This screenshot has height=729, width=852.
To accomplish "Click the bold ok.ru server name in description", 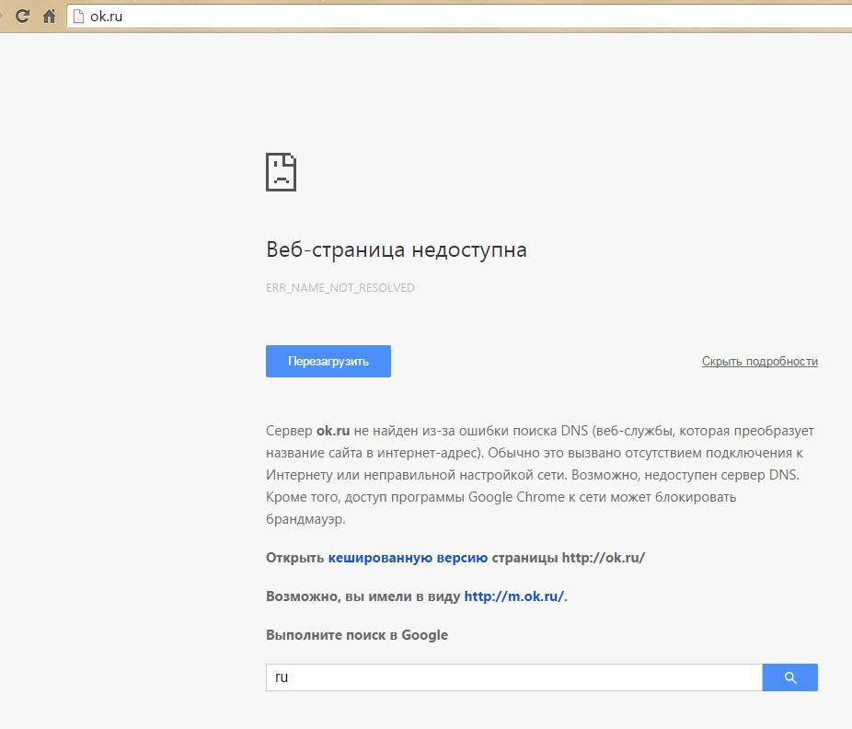I will coord(333,431).
